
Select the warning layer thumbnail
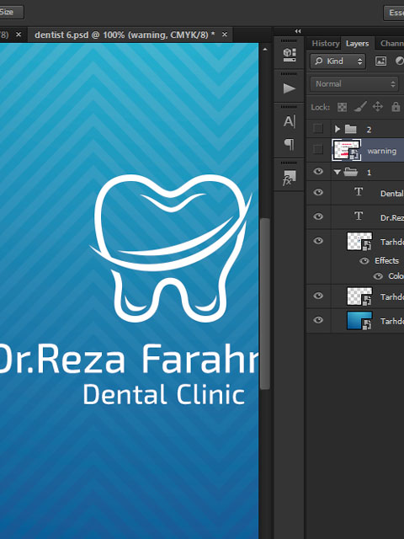[x=346, y=150]
